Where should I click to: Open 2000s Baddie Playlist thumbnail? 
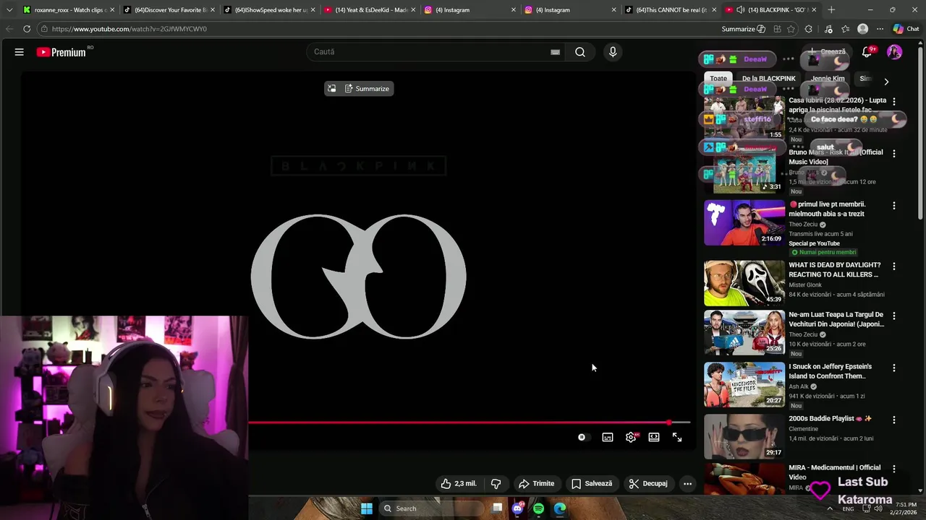(x=744, y=436)
